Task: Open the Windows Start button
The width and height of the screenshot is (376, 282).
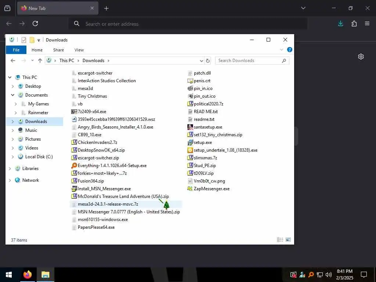Action: coord(9,275)
